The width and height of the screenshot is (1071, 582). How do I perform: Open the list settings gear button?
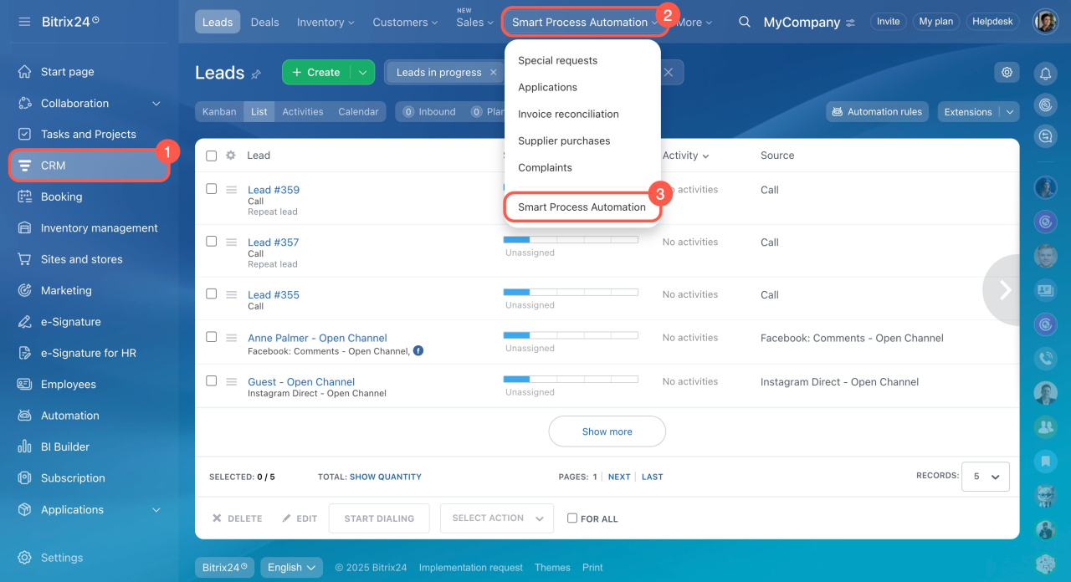tap(1007, 72)
